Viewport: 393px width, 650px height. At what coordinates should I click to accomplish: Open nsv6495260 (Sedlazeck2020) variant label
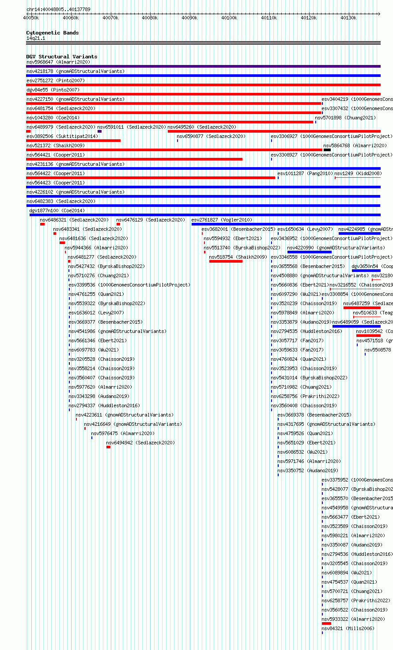[202, 127]
